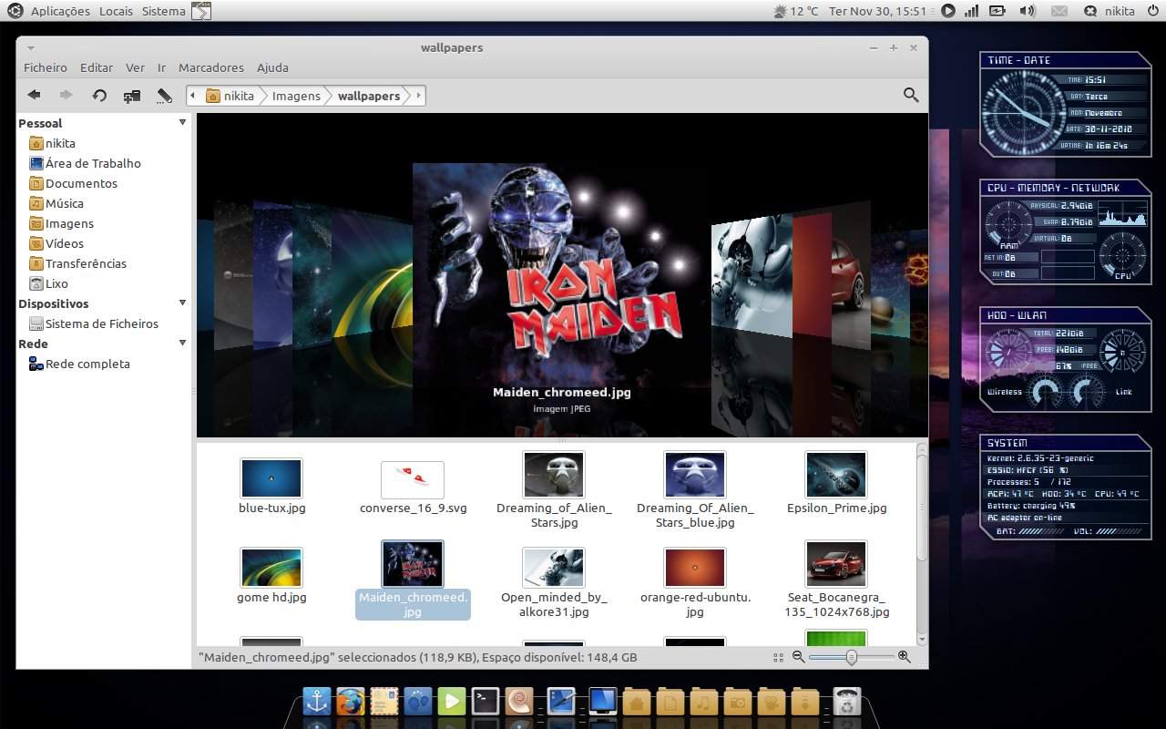Click the volume speaker icon in top panel
Image resolution: width=1166 pixels, height=729 pixels.
1027,11
